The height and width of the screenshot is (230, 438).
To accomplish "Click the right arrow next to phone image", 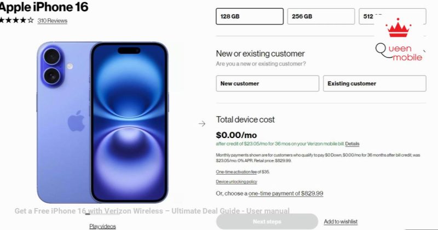I will 202,124.
